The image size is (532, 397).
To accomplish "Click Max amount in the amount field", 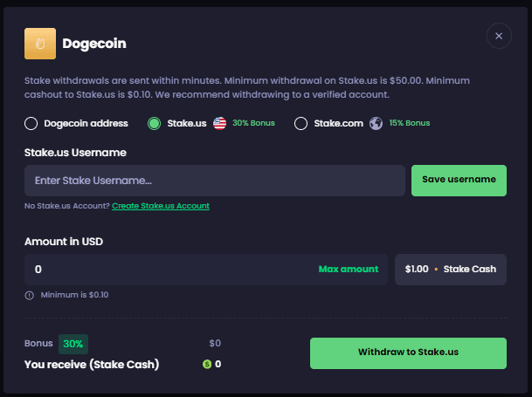I will (348, 270).
